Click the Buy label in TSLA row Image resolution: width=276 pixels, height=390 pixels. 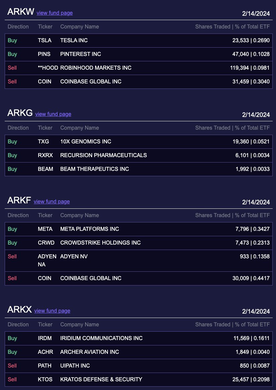pos(12,40)
